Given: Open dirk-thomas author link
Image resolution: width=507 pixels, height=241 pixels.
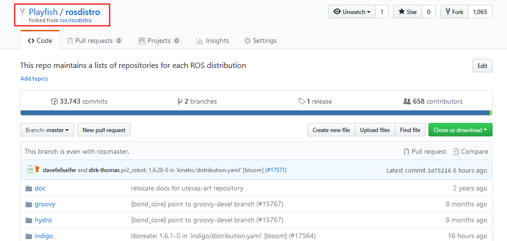Looking at the screenshot, I should coord(104,170).
